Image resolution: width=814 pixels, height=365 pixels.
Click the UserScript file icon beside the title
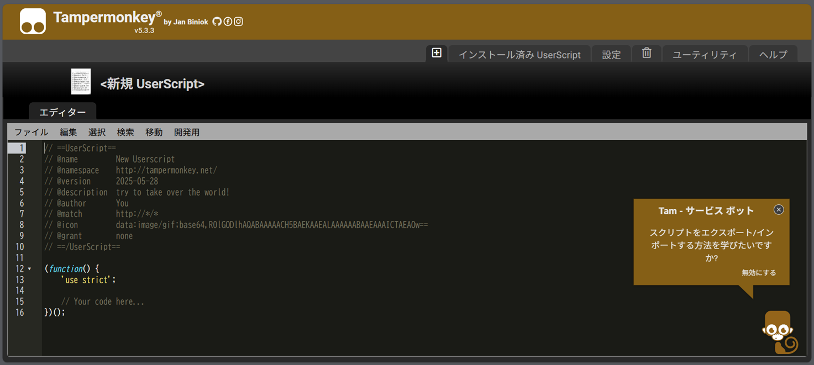coord(80,82)
